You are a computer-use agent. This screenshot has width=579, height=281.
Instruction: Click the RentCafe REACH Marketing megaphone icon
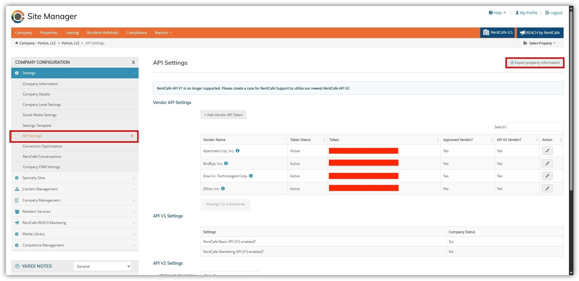pos(17,223)
